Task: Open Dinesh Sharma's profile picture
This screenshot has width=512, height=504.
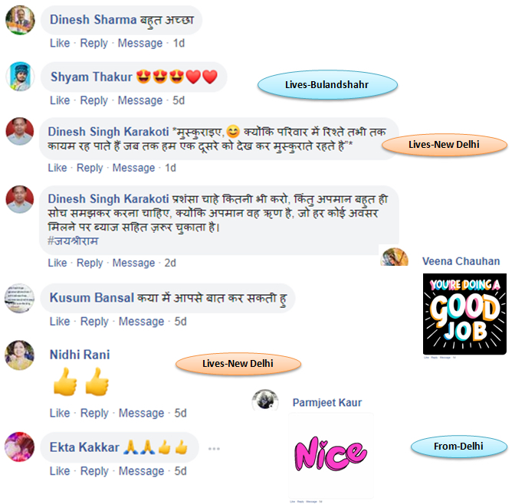Action: pyautogui.click(x=20, y=20)
